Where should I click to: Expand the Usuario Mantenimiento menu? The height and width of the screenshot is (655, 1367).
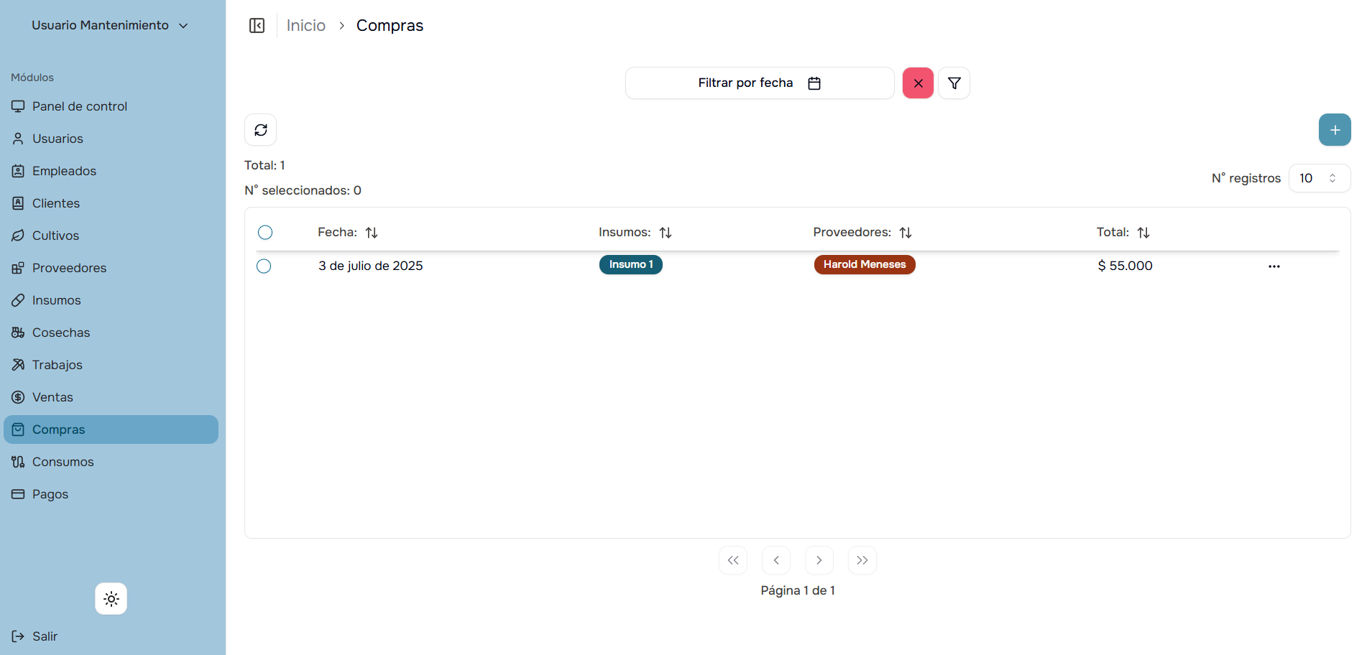click(x=110, y=26)
